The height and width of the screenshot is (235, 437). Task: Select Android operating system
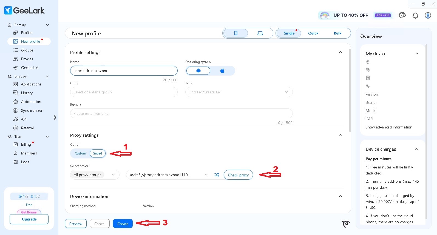(198, 71)
